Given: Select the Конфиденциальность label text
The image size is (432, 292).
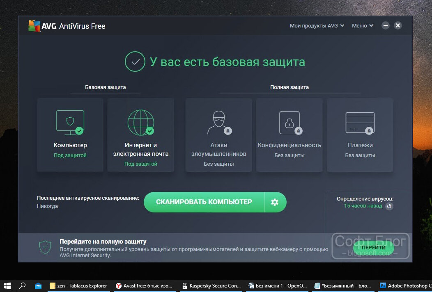Looking at the screenshot, I should coord(290,145).
